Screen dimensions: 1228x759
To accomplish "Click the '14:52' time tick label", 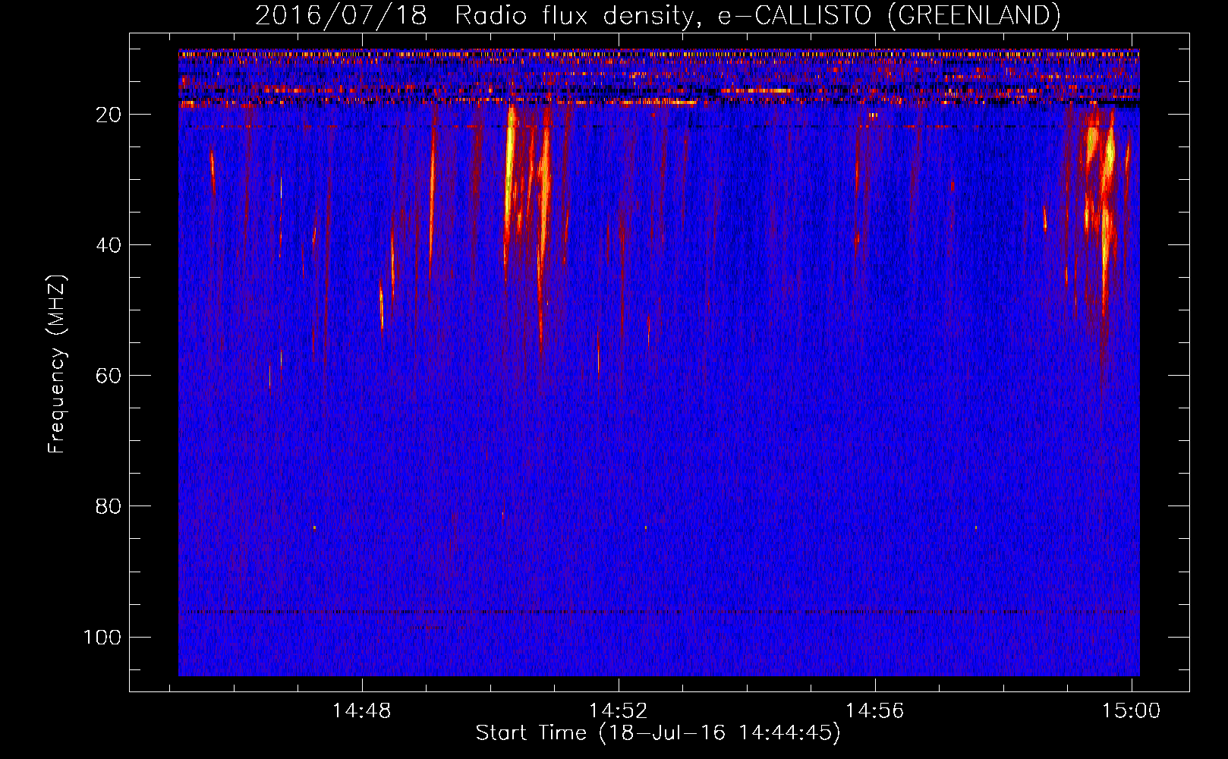I will (619, 711).
